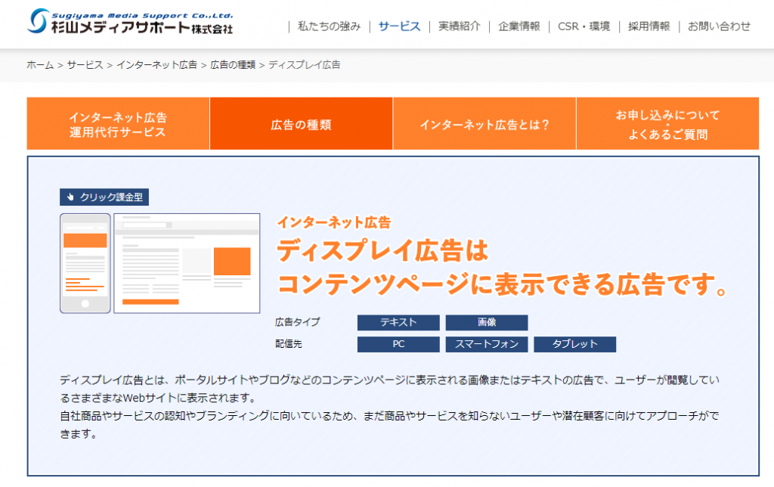The image size is (774, 487).
Task: Click the 画像 ad type tag
Action: click(x=487, y=323)
